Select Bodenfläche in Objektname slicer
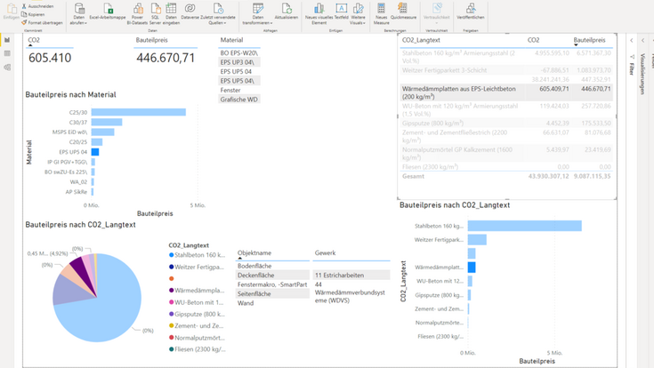 click(273, 266)
